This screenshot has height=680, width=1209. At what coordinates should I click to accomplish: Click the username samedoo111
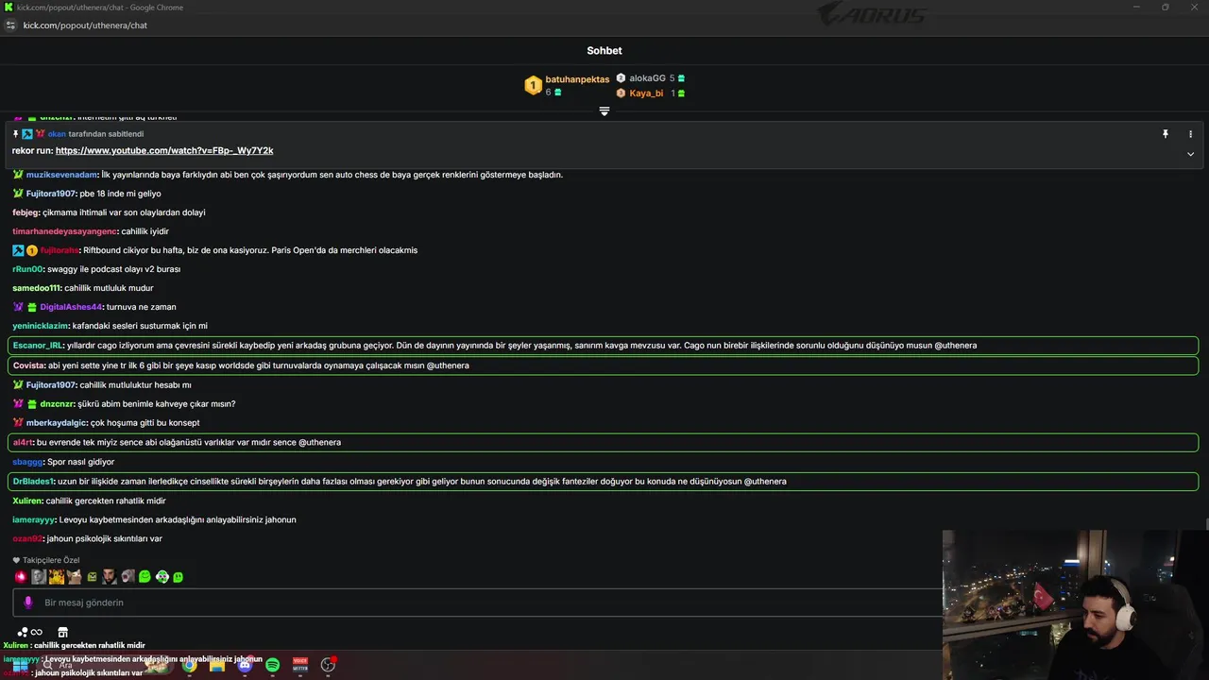37,288
